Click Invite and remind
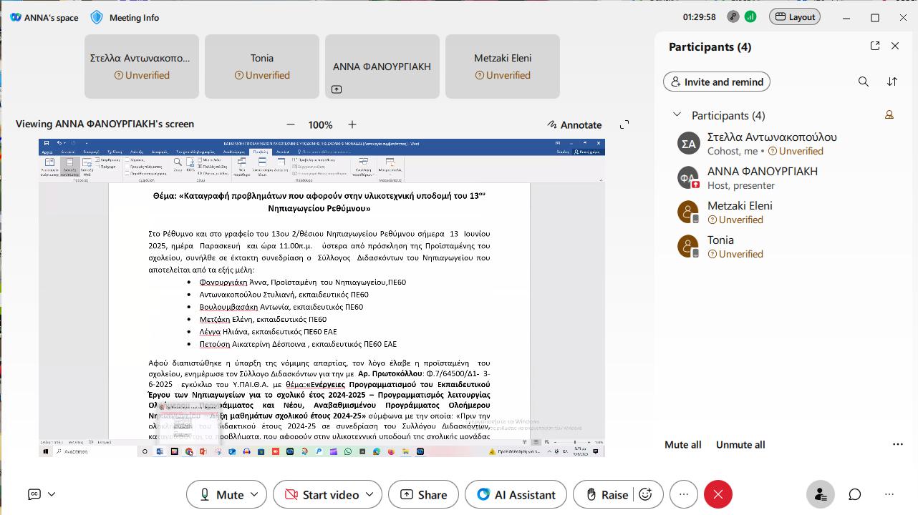The image size is (918, 515). click(x=716, y=82)
